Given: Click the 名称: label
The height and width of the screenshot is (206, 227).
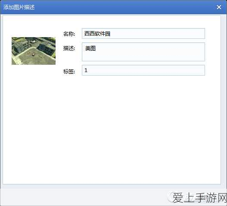Looking at the screenshot, I should (x=69, y=34).
